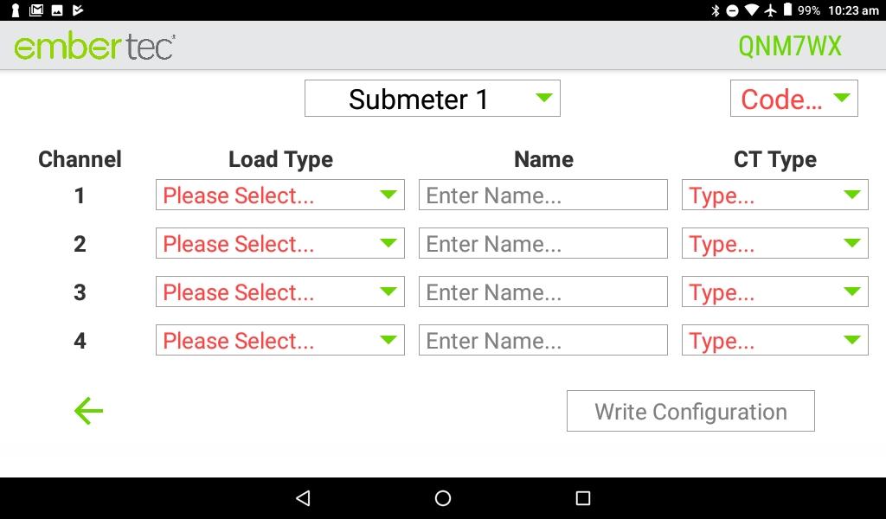The height and width of the screenshot is (519, 886).
Task: Open the Submeter 1 dropdown
Action: (433, 99)
